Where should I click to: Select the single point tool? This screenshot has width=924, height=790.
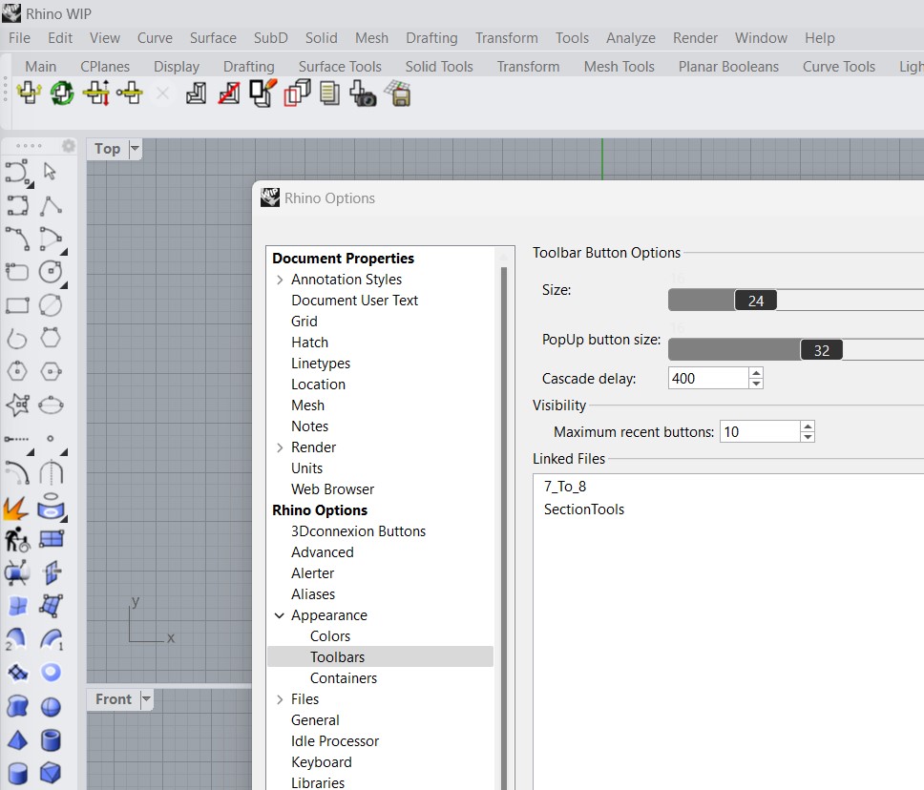[x=51, y=438]
